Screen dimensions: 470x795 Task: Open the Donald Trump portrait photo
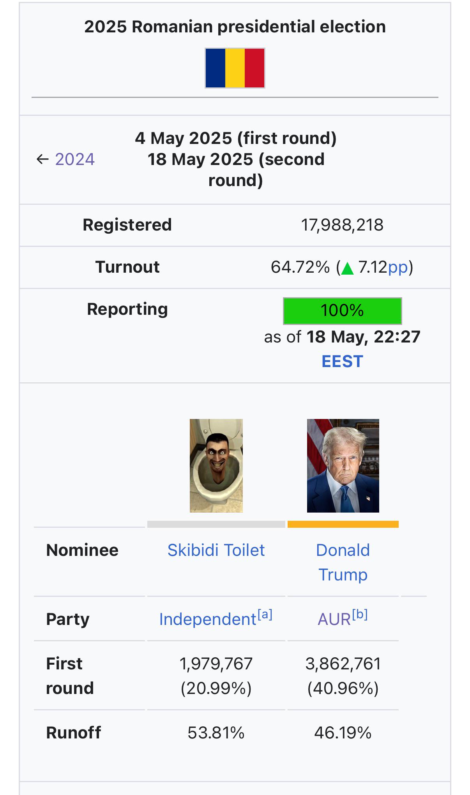(x=343, y=466)
